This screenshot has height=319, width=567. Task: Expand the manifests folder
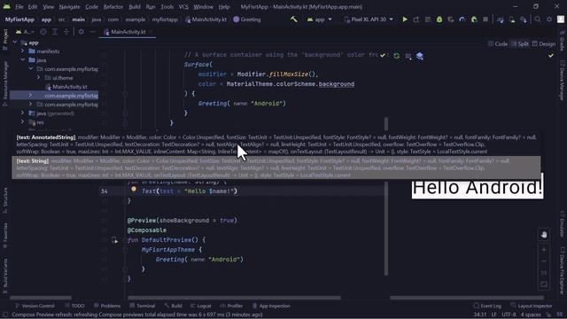click(23, 51)
